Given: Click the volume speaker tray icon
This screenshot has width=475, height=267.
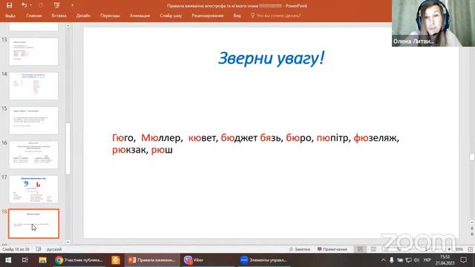Looking at the screenshot, I should [416, 260].
